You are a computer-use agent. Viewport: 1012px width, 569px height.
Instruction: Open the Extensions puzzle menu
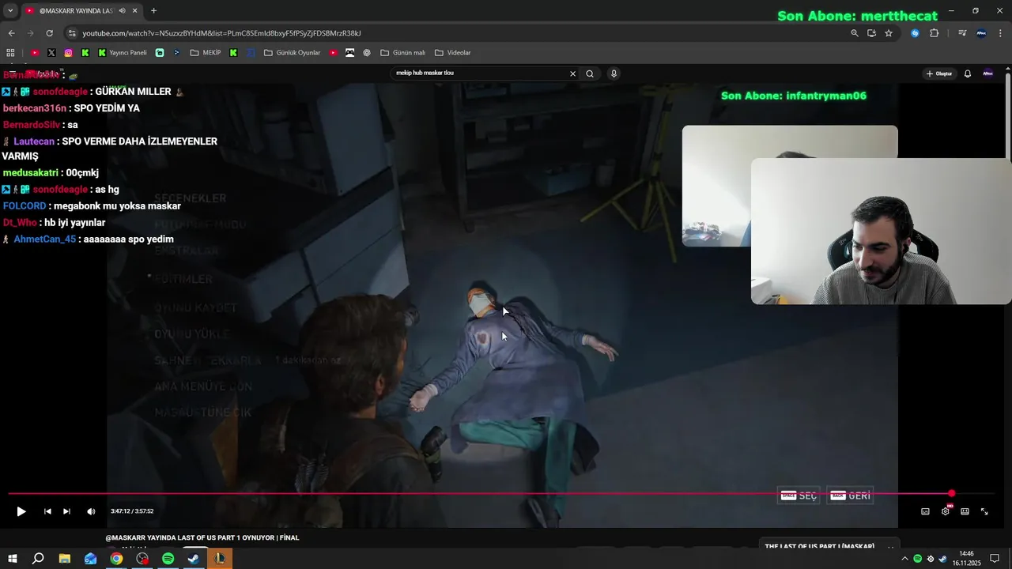(x=934, y=33)
